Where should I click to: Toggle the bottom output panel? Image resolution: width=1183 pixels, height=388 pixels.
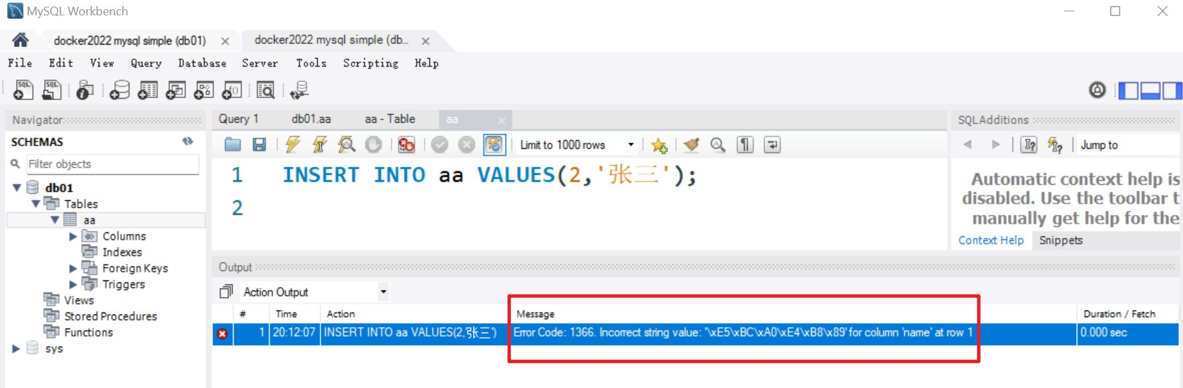click(x=1150, y=90)
